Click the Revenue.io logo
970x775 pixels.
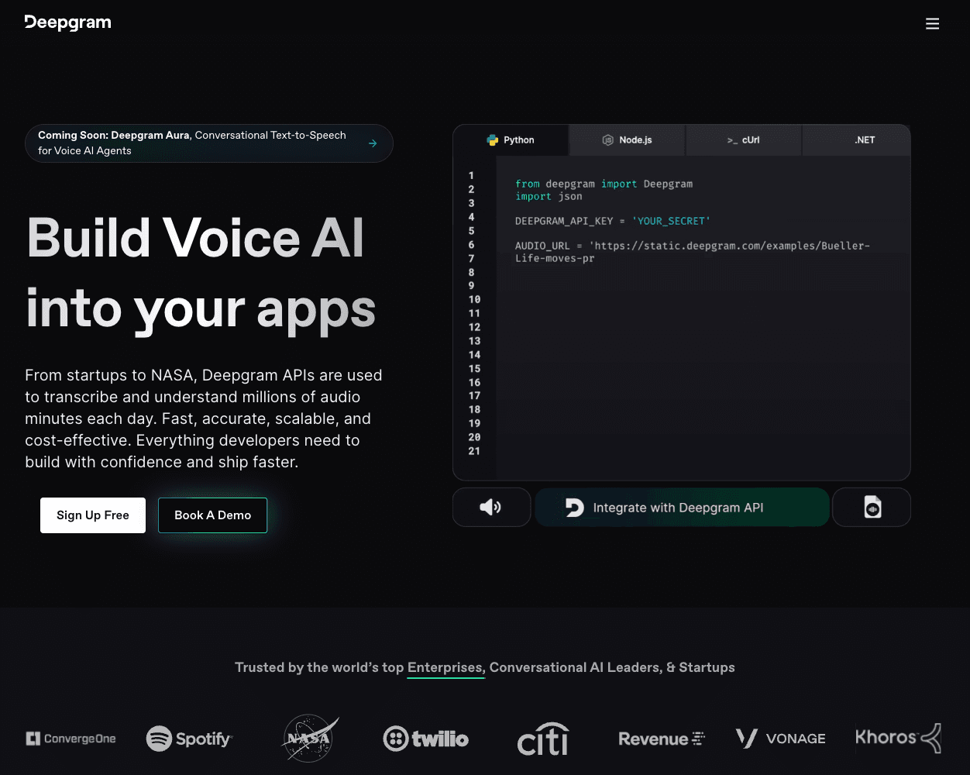662,739
